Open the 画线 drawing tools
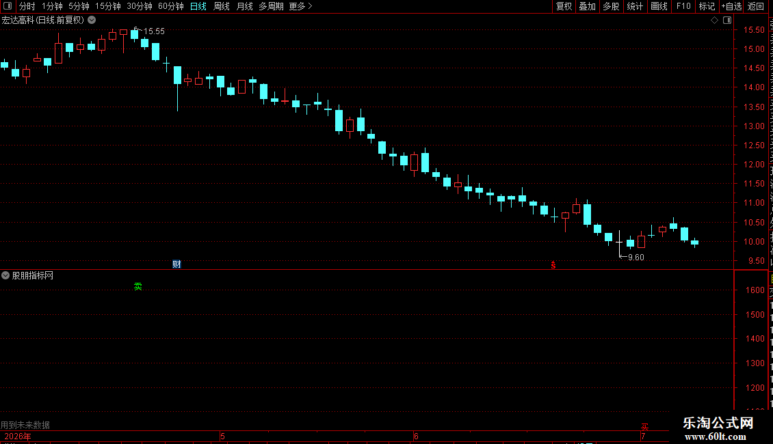This screenshot has height=444, width=773. [x=659, y=6]
